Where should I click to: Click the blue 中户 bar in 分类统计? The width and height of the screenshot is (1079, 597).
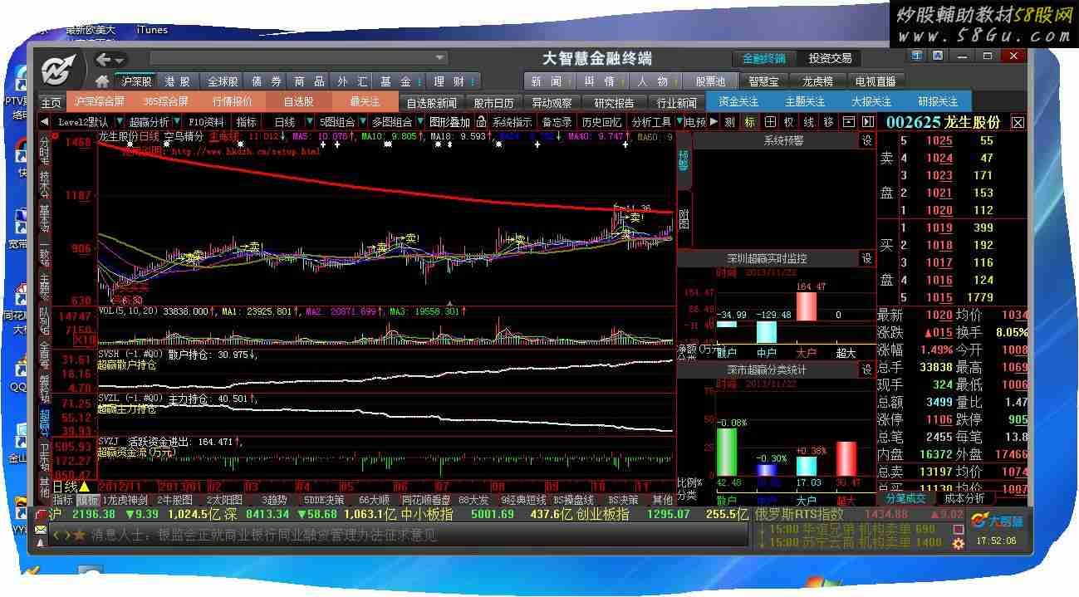[x=767, y=470]
